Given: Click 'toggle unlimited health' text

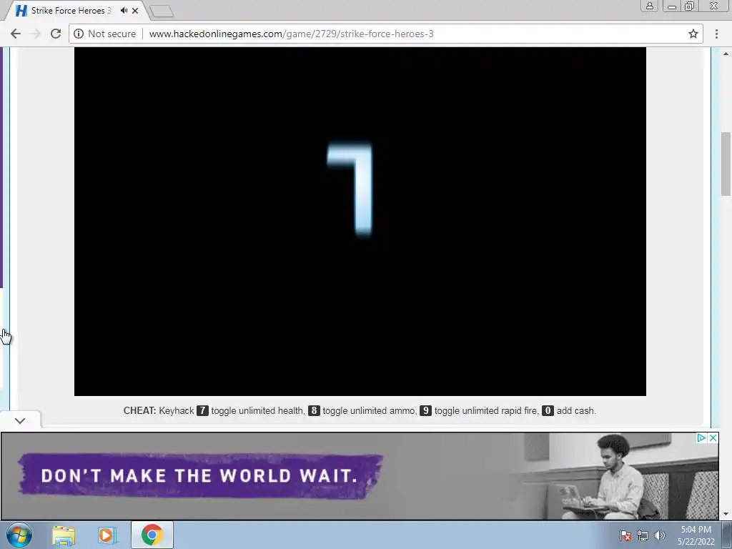Looking at the screenshot, I should (257, 411).
